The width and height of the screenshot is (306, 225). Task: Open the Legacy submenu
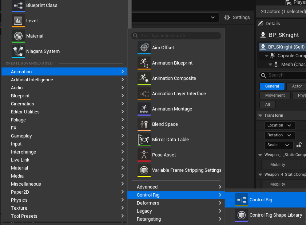click(x=176, y=211)
